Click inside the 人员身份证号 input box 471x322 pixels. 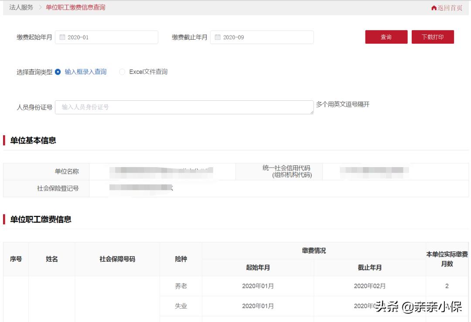click(x=183, y=106)
